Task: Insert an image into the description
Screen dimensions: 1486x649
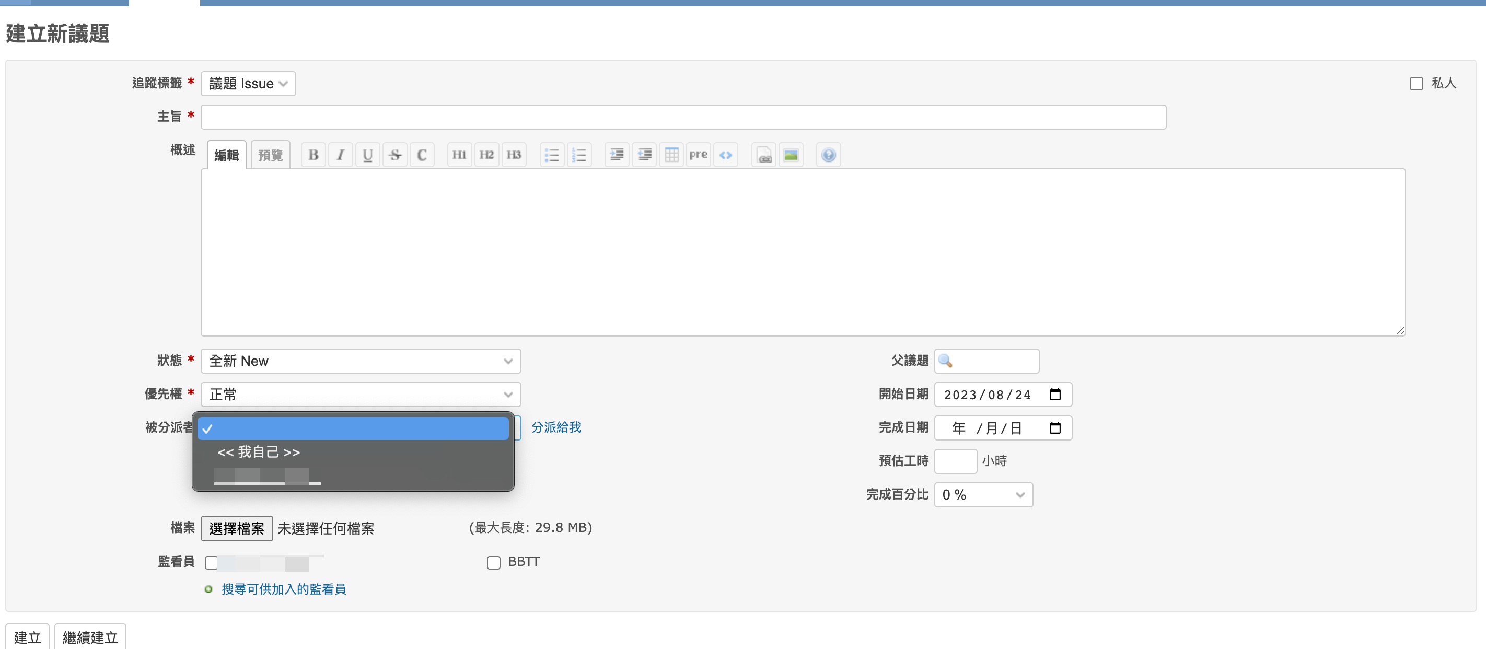Action: pos(791,155)
